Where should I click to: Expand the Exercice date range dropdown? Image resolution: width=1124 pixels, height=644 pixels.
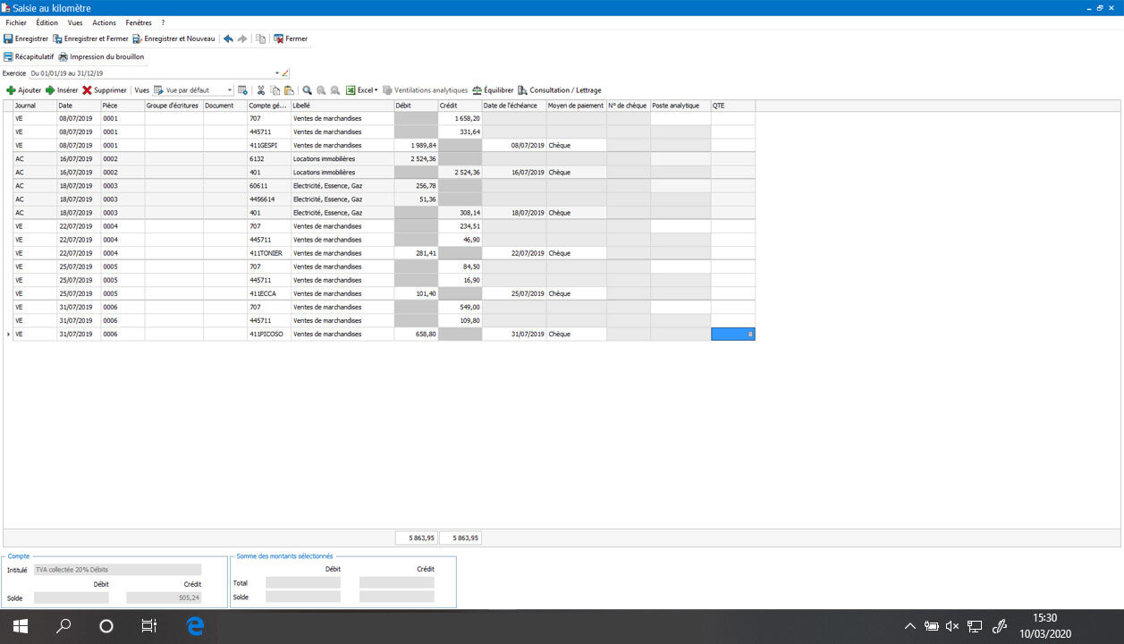[276, 73]
